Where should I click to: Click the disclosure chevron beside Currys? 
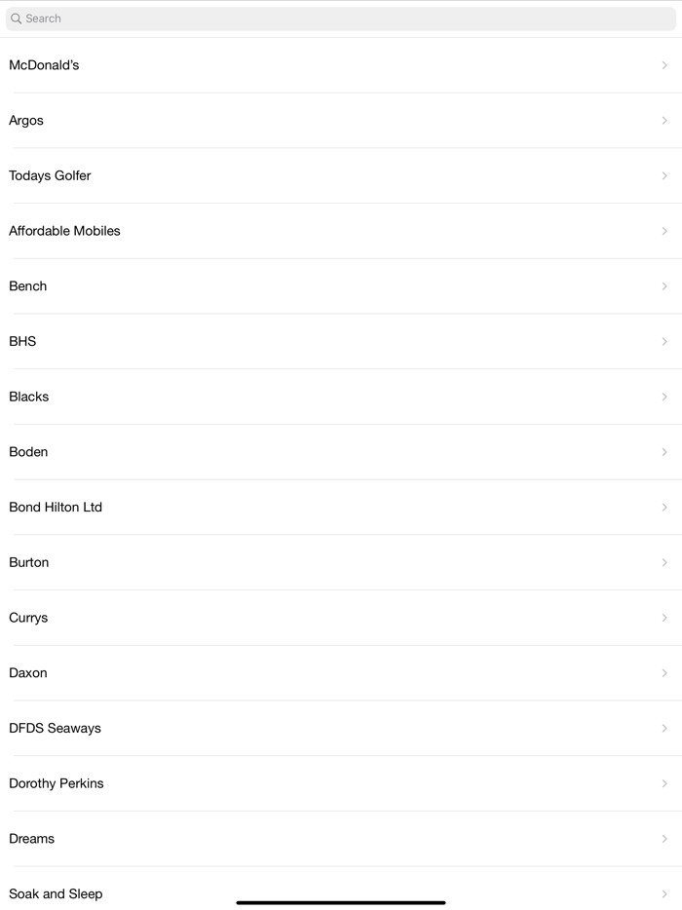[665, 618]
